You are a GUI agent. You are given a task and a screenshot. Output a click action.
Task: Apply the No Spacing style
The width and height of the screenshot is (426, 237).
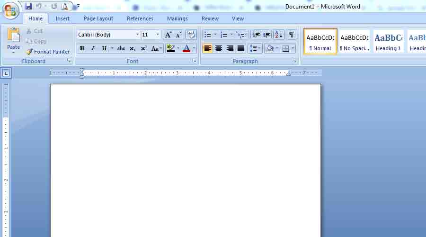(355, 42)
